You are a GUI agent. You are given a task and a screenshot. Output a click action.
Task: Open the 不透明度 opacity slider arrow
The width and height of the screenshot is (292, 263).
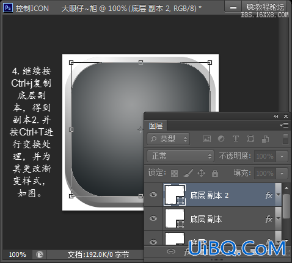(282, 156)
